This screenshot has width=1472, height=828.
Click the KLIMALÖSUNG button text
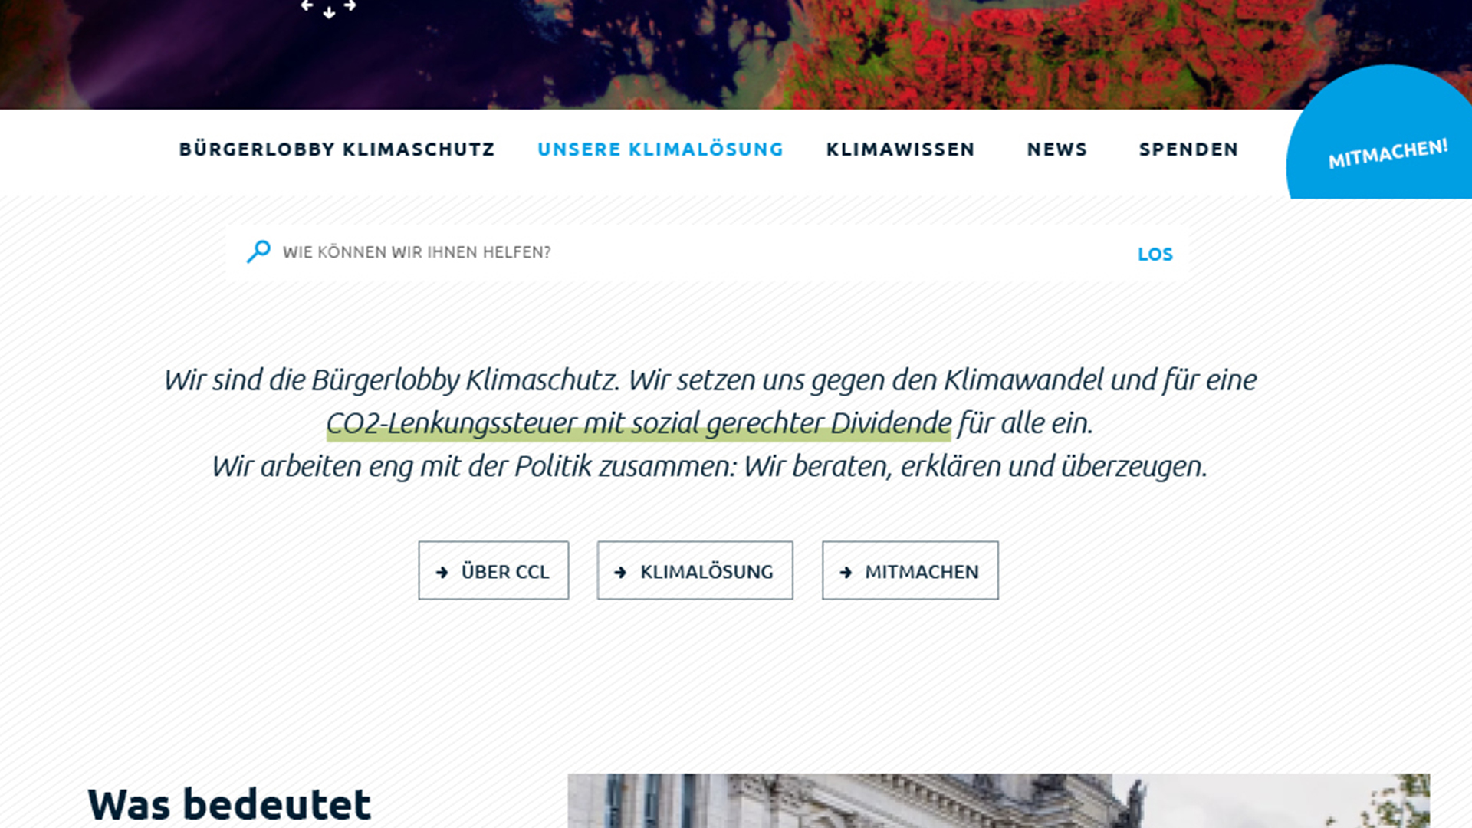pos(706,572)
